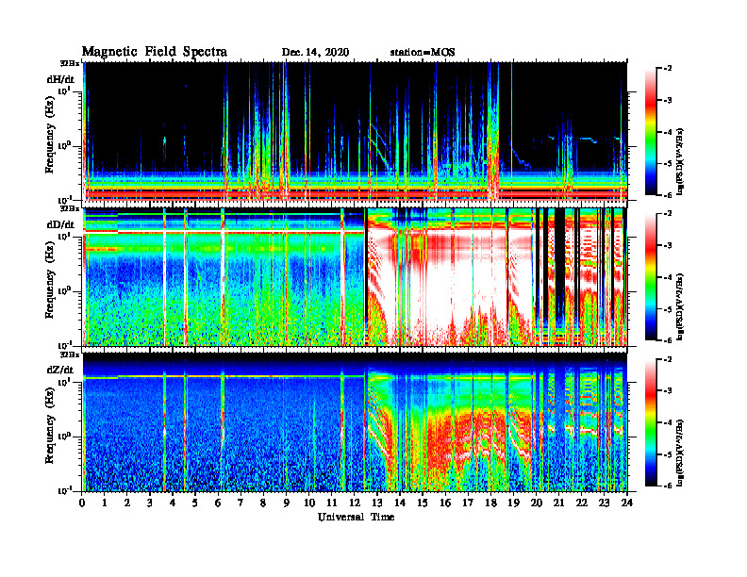Click the log PSD label beside dZ/dt color bar
Viewport: 747px width, 577px height.
pos(680,453)
